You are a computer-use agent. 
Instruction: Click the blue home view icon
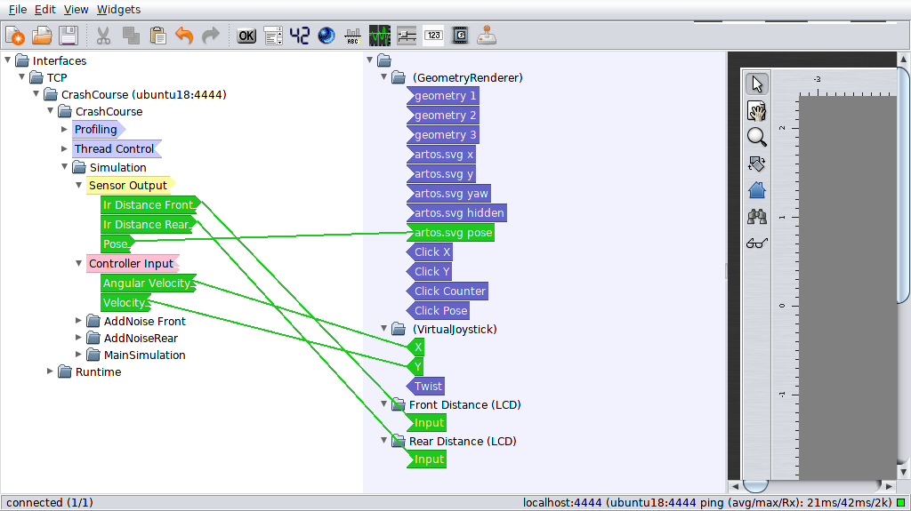(757, 190)
